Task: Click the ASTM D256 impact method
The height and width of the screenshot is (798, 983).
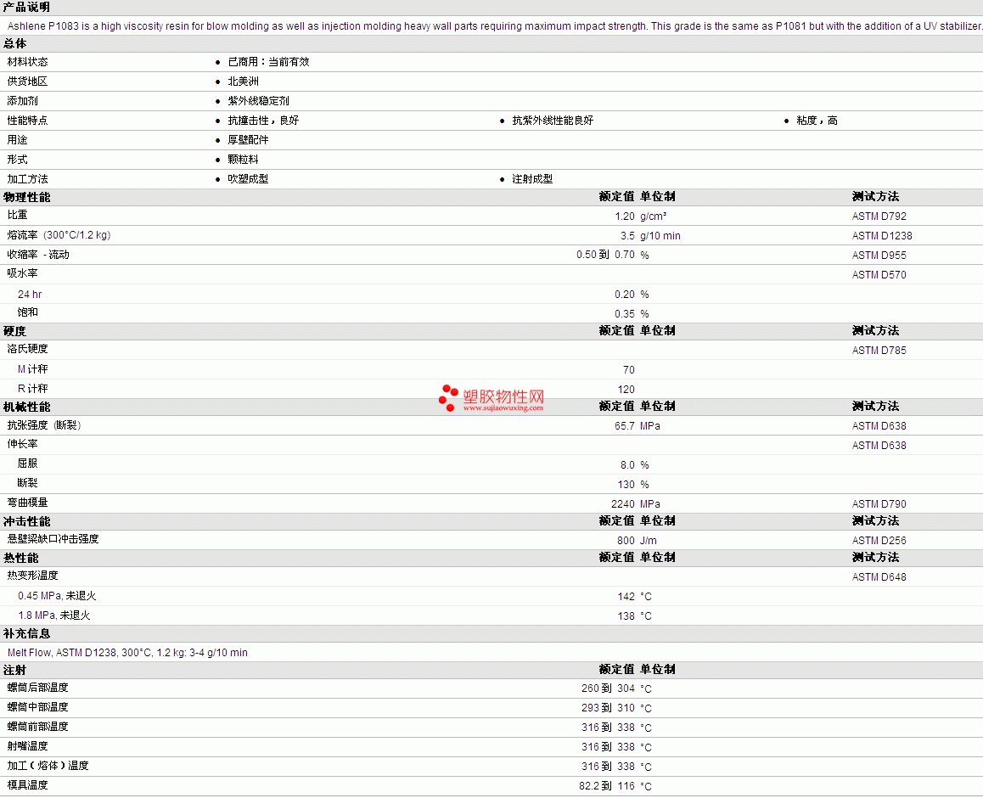Action: [879, 541]
